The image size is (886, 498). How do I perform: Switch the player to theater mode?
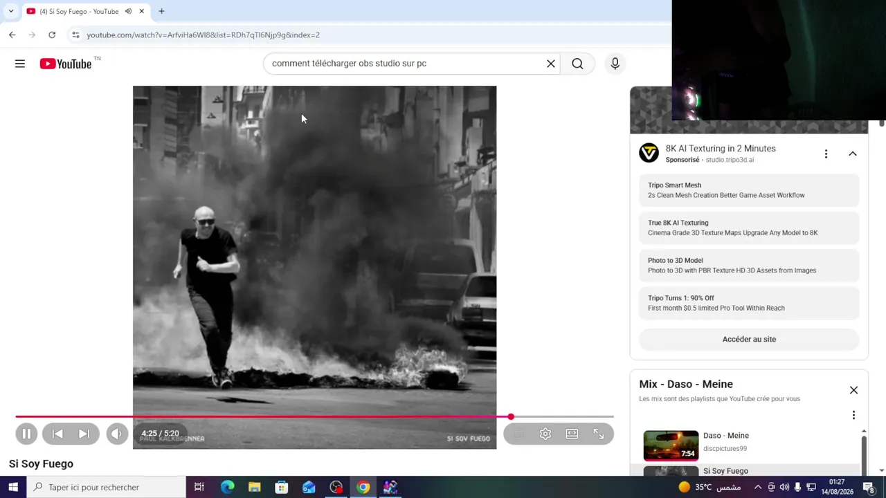pyautogui.click(x=572, y=434)
